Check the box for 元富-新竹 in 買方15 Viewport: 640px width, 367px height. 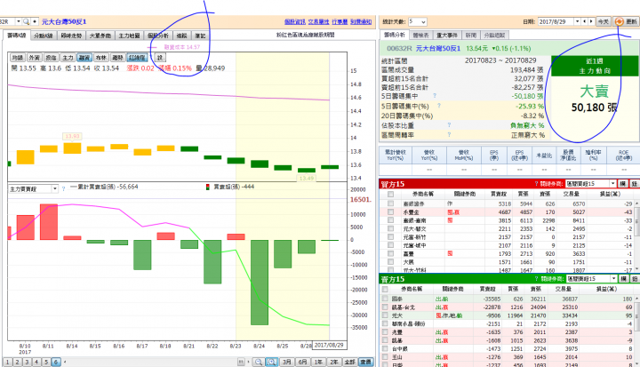tap(390, 236)
